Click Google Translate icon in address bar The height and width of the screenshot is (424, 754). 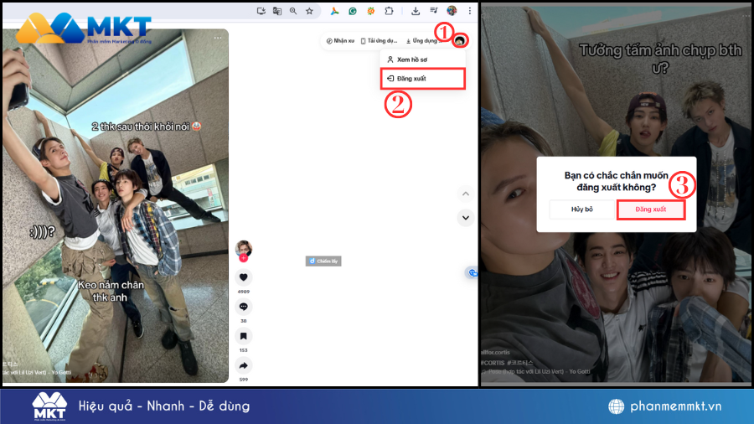pos(276,11)
